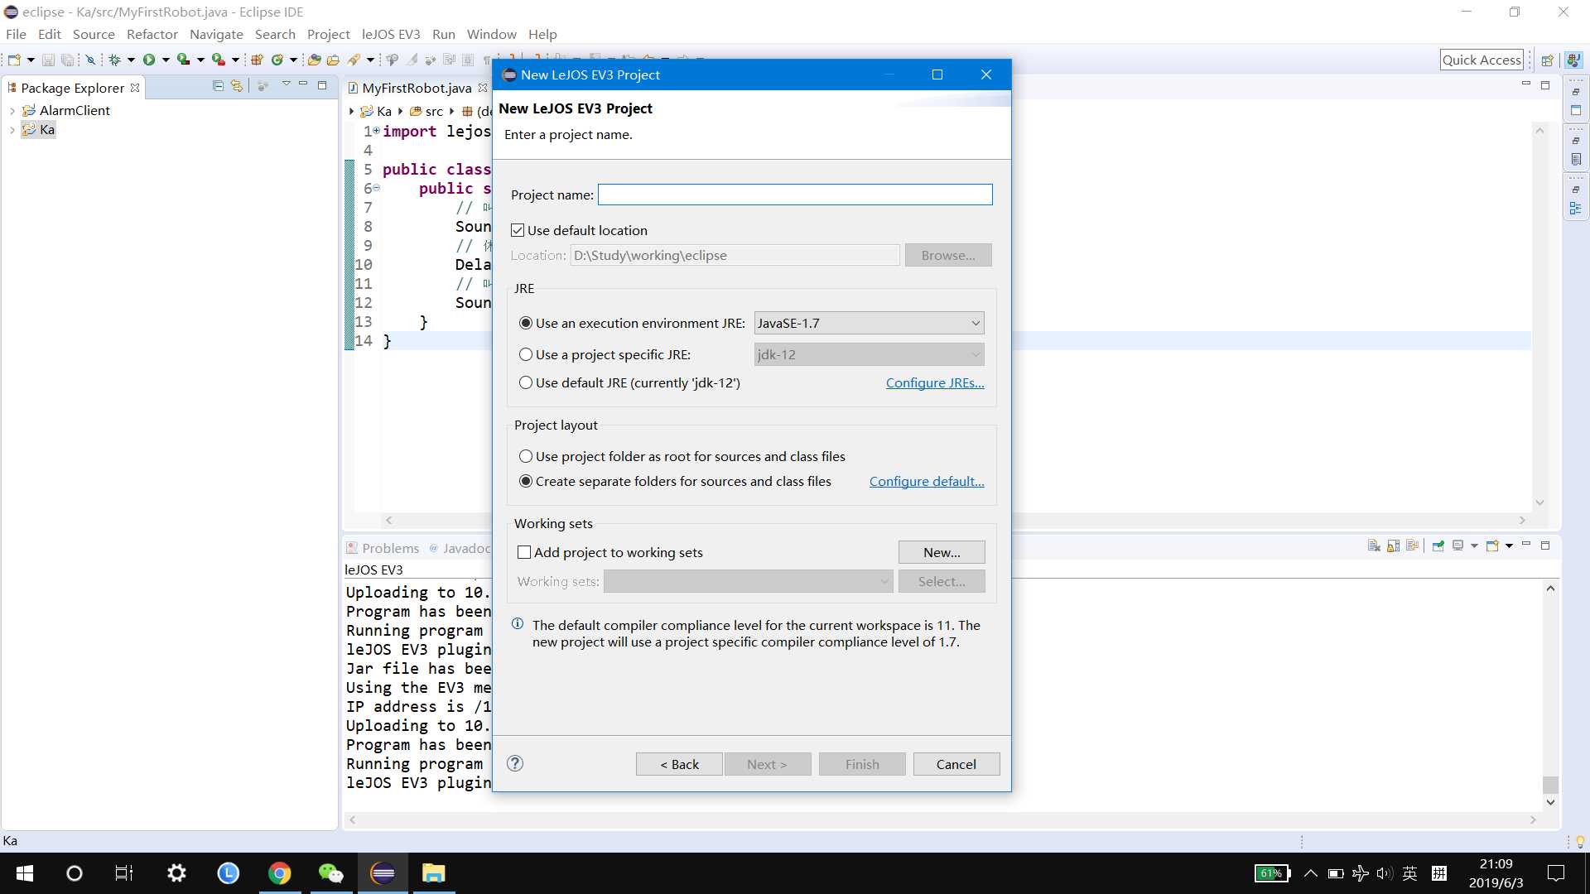Click the New file toolbar icon
This screenshot has height=894, width=1590.
click(14, 60)
